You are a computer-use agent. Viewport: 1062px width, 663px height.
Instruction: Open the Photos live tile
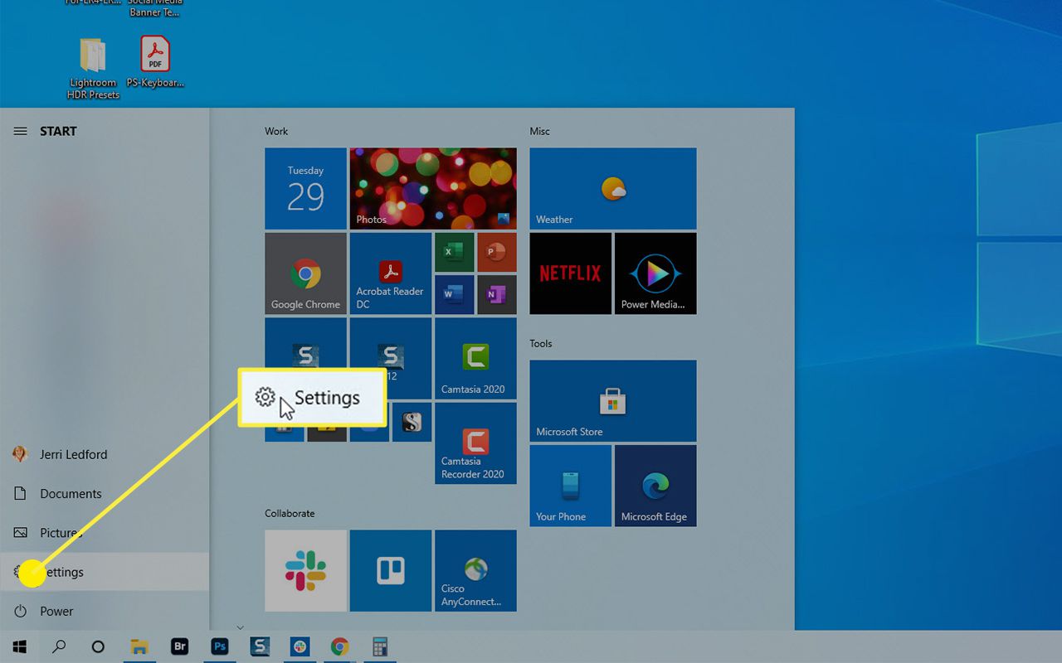pos(433,189)
